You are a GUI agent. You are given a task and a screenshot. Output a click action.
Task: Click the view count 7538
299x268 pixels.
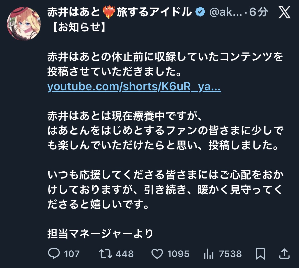pyautogui.click(x=230, y=254)
